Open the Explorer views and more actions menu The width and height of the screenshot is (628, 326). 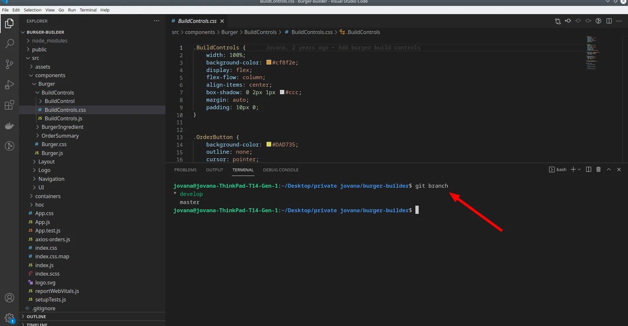tap(157, 21)
